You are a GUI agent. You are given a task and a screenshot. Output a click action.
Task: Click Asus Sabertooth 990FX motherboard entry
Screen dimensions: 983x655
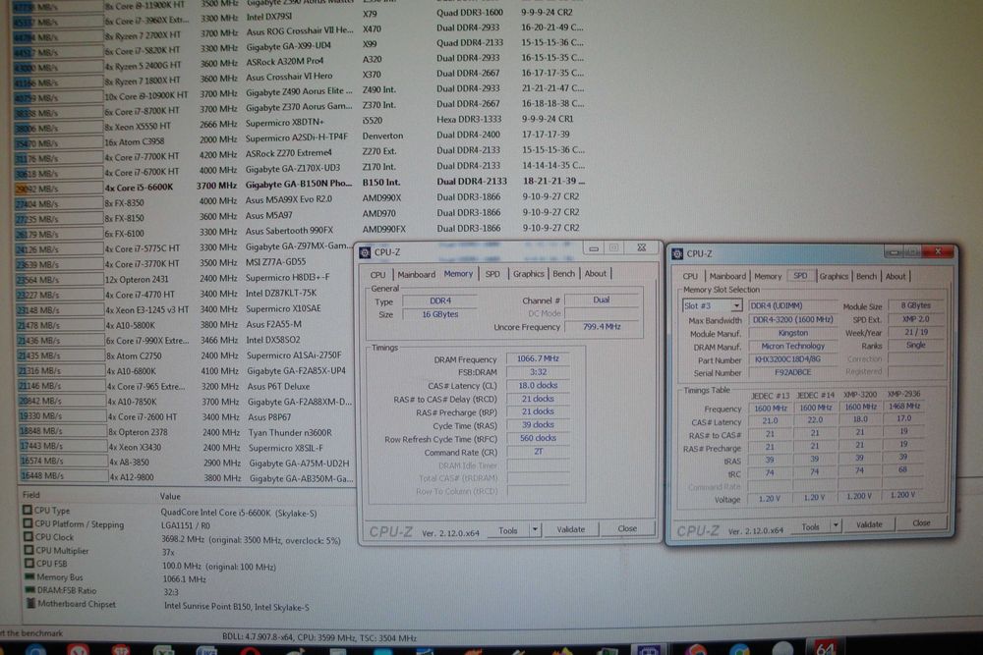[x=289, y=231]
